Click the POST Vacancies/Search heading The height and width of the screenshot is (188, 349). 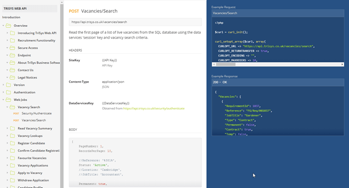coord(93,11)
